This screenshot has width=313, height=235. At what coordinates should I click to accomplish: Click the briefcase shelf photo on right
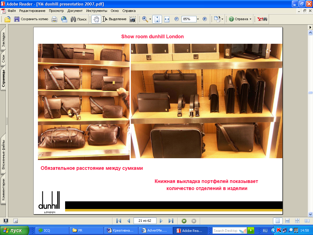click(206, 101)
